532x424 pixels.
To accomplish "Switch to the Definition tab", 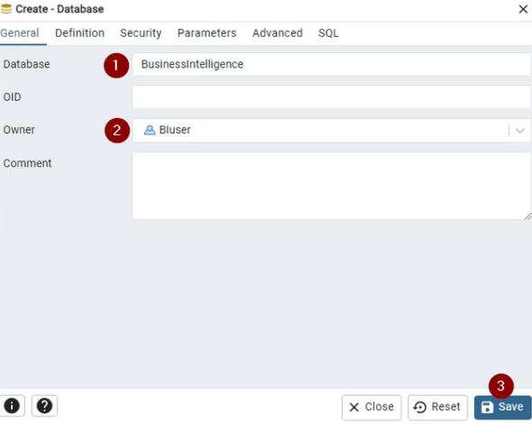I will click(79, 33).
